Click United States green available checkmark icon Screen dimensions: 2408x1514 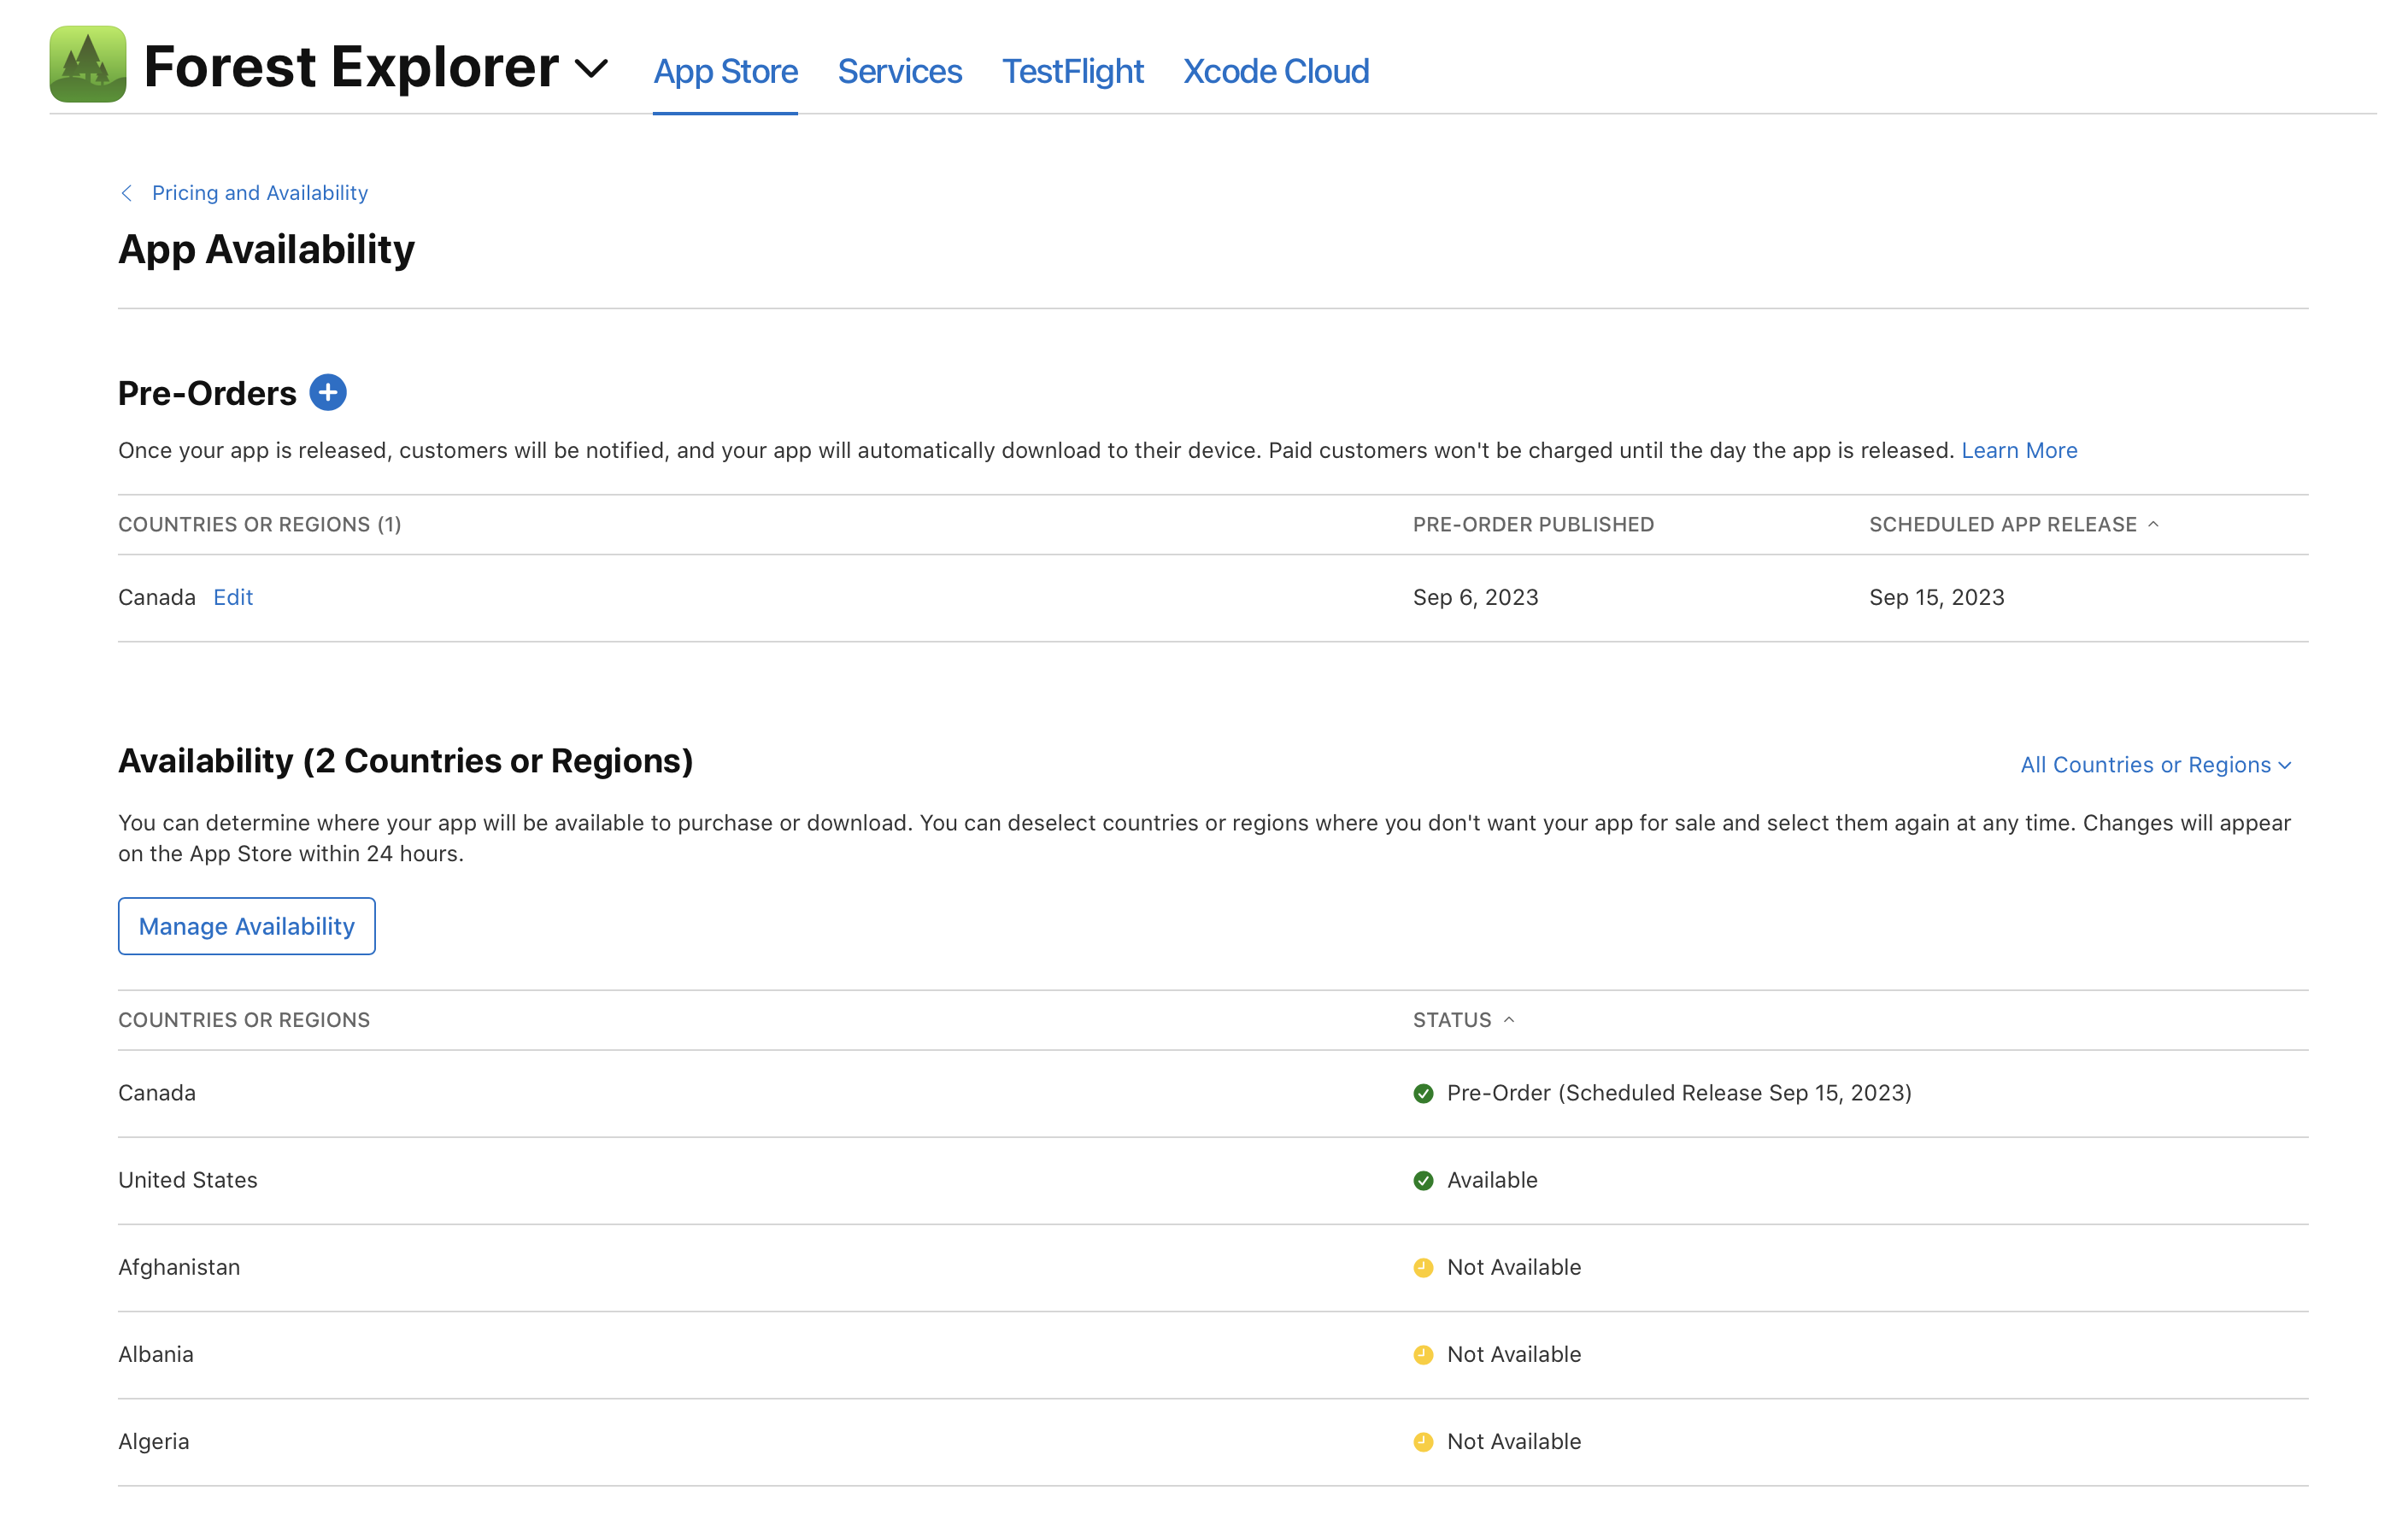coord(1423,1180)
